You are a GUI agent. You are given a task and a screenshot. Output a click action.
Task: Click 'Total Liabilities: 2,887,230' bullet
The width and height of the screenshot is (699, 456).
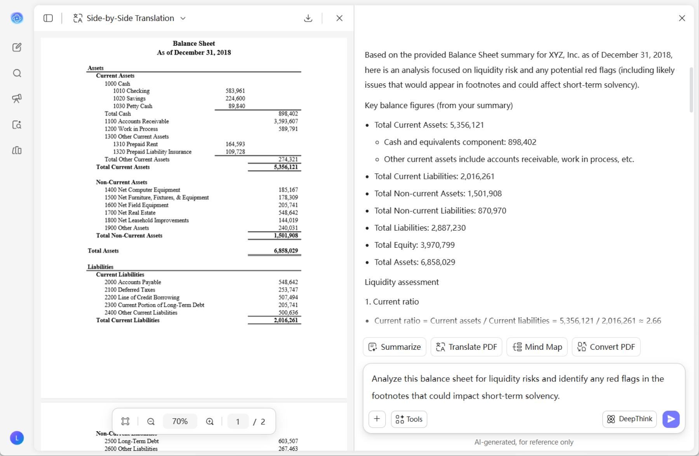click(420, 228)
